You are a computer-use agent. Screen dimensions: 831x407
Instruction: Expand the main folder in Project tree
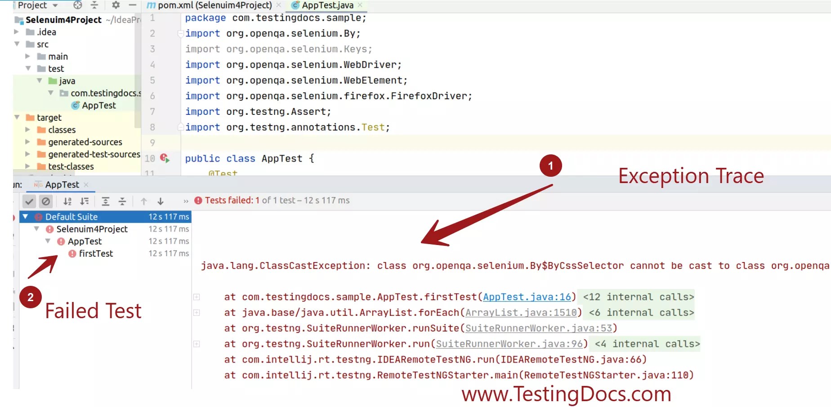(x=28, y=56)
